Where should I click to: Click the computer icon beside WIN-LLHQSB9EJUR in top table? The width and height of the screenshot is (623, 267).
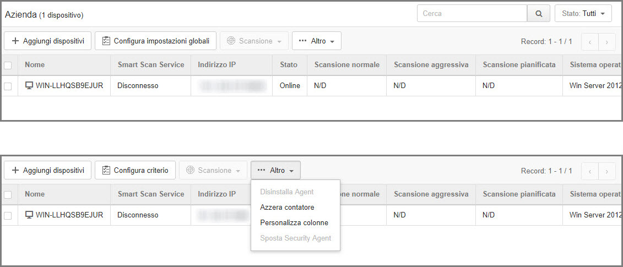click(30, 86)
